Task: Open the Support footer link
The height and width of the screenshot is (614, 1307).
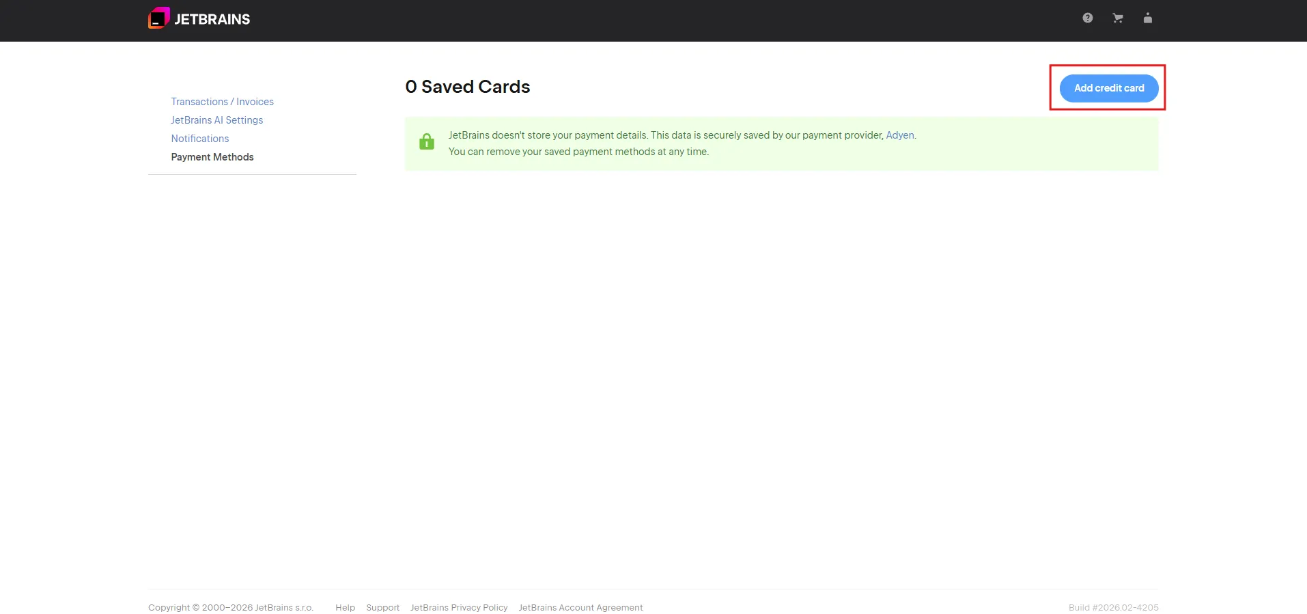Action: pyautogui.click(x=382, y=607)
